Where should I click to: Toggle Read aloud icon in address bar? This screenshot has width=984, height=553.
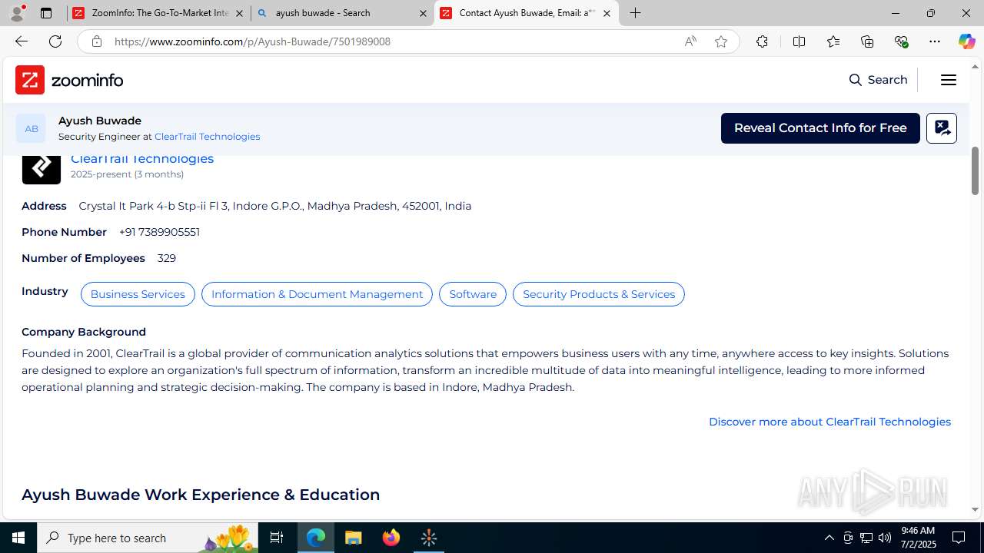[690, 41]
